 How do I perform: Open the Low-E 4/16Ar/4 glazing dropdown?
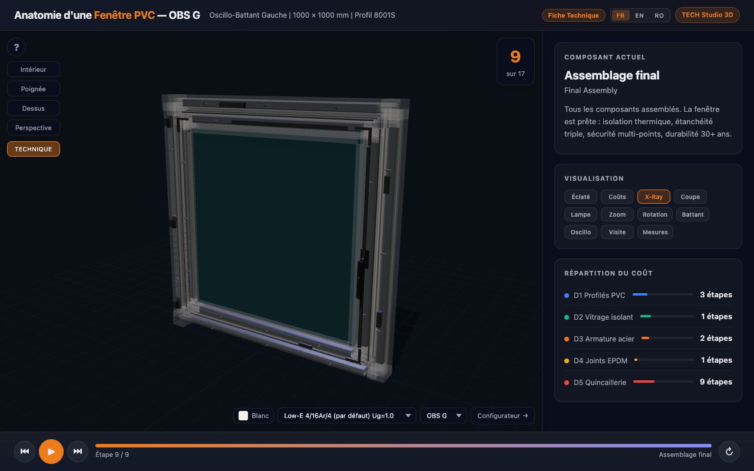(x=347, y=416)
